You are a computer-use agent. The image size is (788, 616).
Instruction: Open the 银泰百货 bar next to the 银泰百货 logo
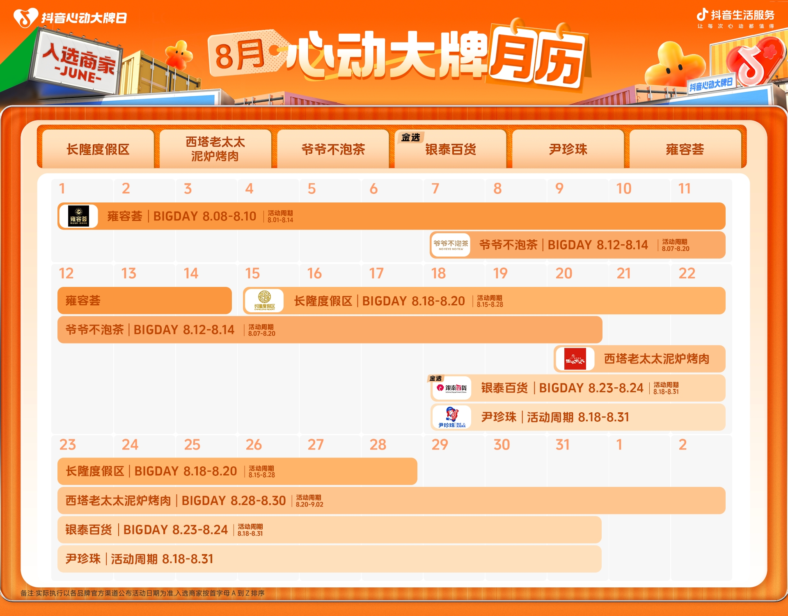tap(578, 388)
